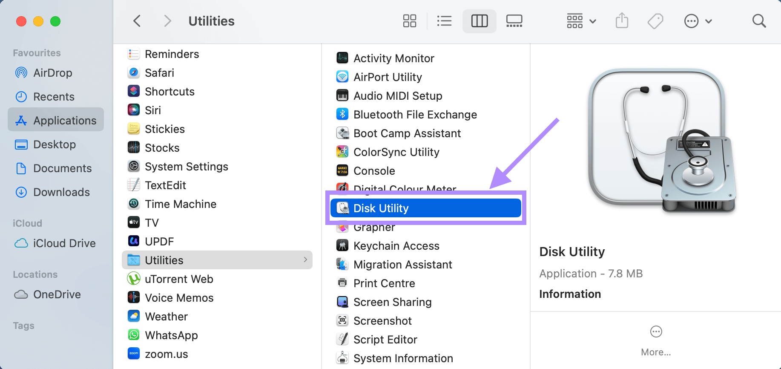The width and height of the screenshot is (781, 369).
Task: Select the Bluetooth File Exchange icon
Action: tap(342, 115)
